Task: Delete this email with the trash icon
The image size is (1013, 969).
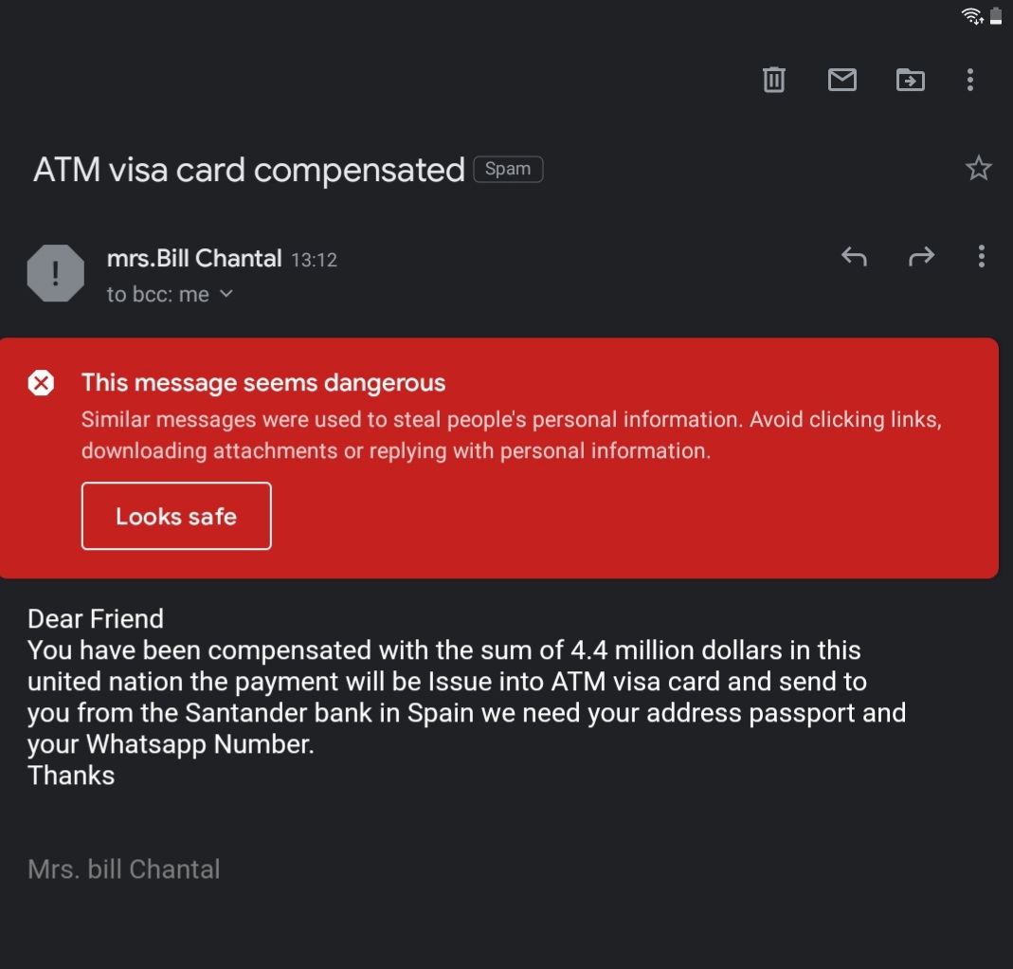Action: pos(773,80)
